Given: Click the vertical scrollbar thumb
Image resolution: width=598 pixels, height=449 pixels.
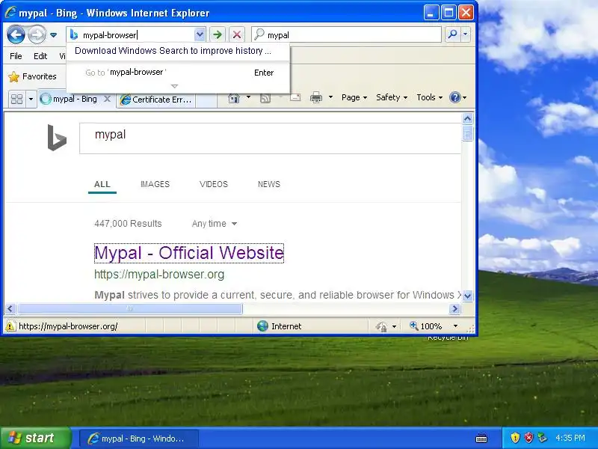Looking at the screenshot, I should [x=468, y=133].
